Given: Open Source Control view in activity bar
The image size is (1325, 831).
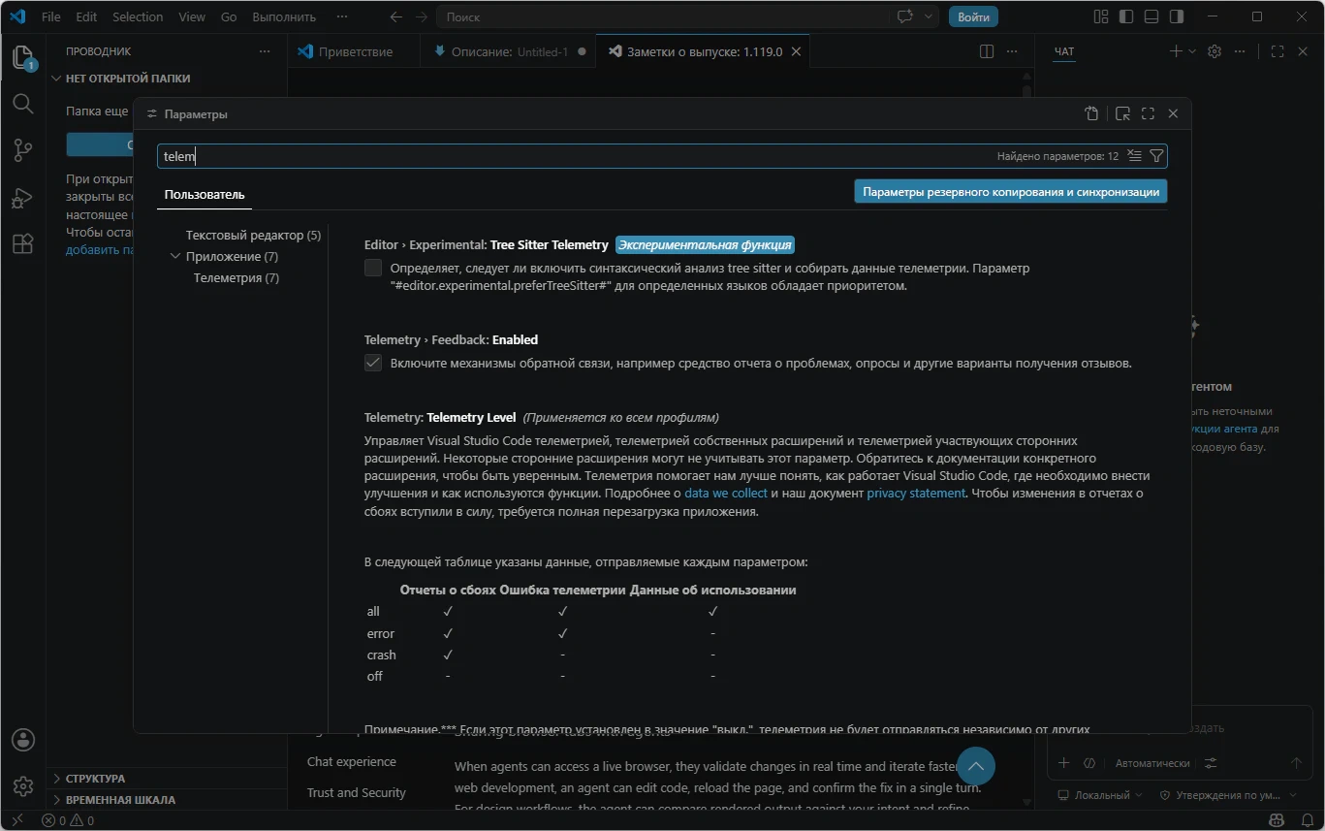Looking at the screenshot, I should click(23, 150).
